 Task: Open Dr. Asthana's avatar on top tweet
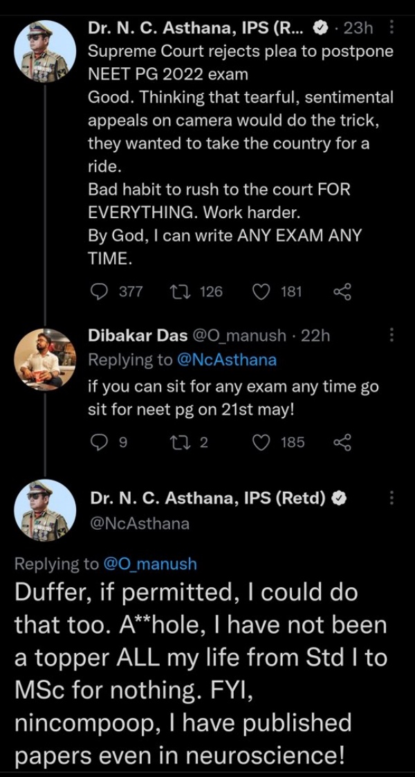tap(45, 50)
